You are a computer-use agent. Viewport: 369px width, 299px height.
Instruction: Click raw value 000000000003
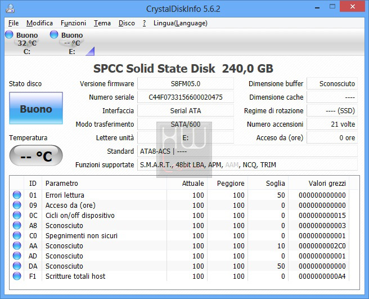tap(322, 225)
